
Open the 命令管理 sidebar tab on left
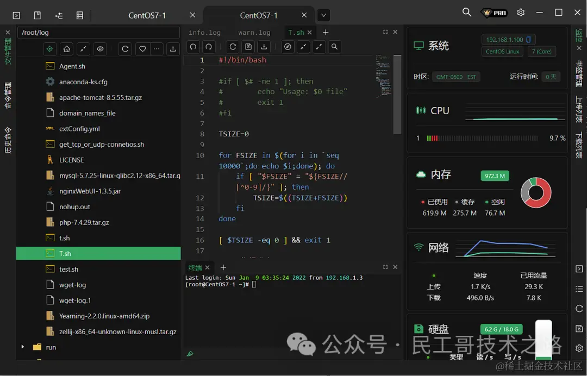point(8,96)
